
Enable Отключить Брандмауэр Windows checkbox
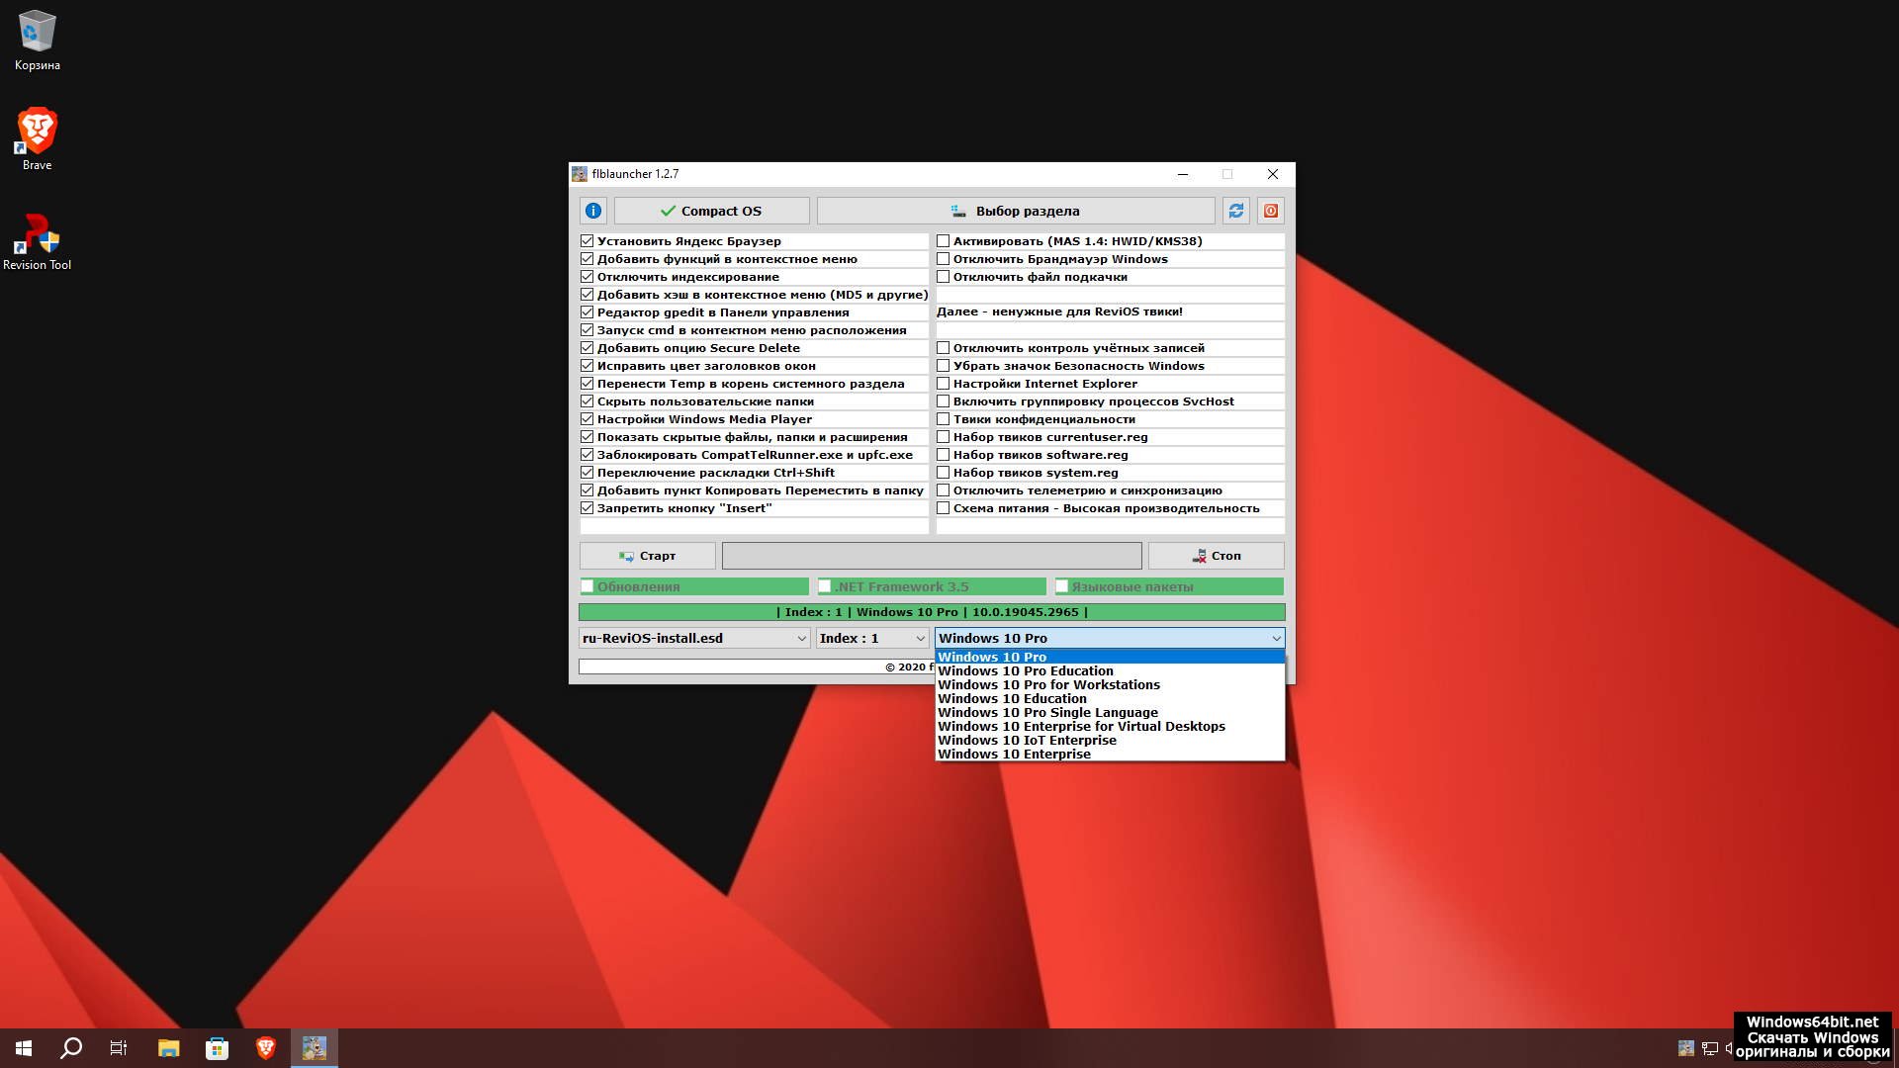click(944, 259)
